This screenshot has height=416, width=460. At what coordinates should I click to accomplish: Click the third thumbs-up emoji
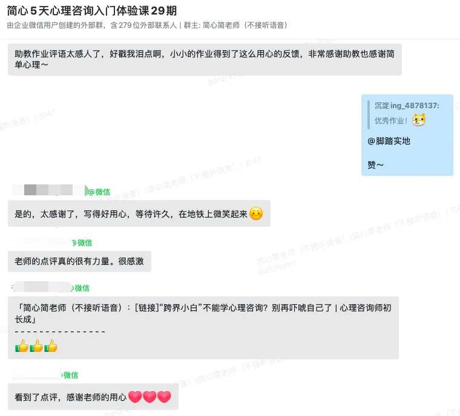coord(51,346)
